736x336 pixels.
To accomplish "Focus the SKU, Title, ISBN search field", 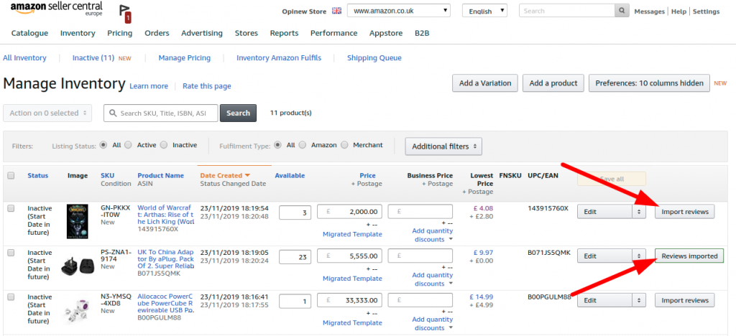I will (161, 113).
